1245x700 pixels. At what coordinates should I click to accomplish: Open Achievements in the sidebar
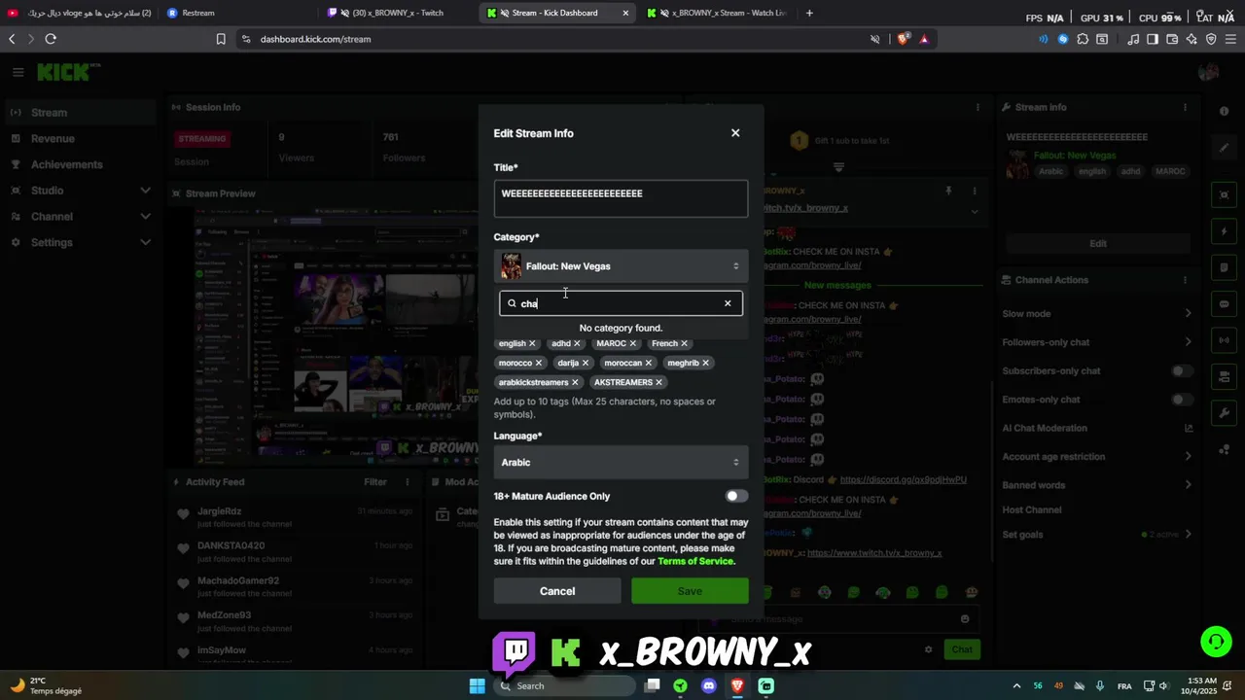80,164
